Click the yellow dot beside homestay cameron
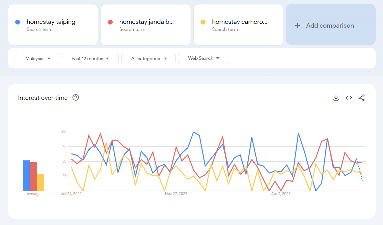This screenshot has height=225, width=383. click(x=203, y=22)
